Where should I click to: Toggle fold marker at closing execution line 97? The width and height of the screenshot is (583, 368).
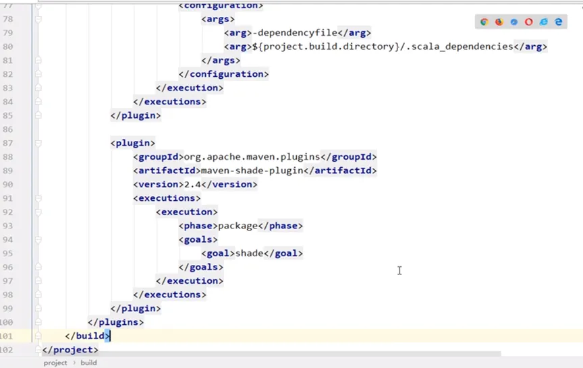click(38, 281)
